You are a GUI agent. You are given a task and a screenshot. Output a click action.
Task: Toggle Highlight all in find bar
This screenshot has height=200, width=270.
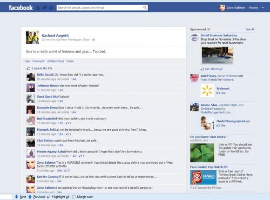click(59, 197)
